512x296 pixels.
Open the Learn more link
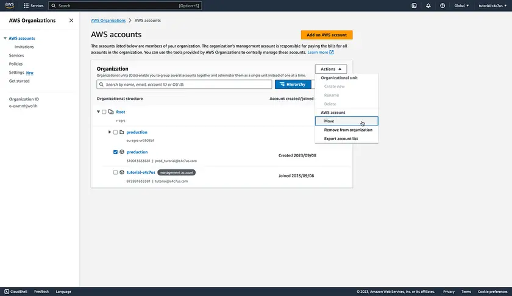point(318,52)
